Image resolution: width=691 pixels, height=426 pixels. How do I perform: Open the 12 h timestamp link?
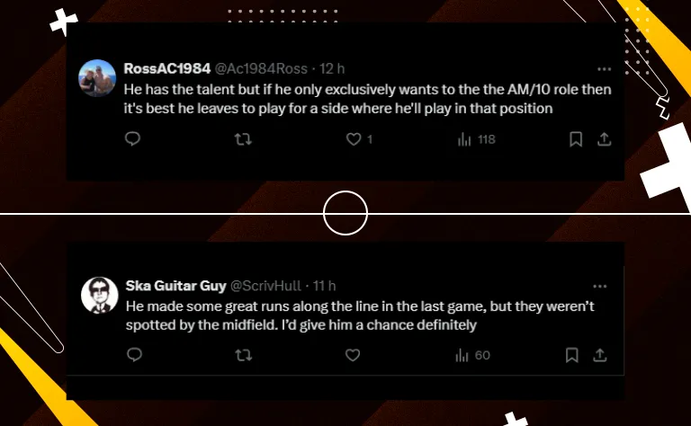333,69
